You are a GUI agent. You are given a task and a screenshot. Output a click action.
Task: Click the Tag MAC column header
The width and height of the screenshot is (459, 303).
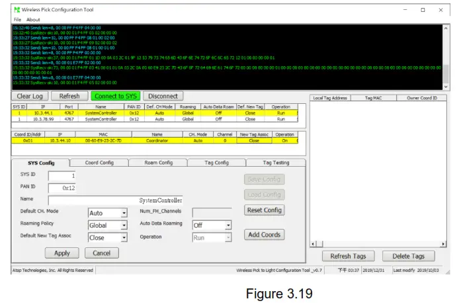click(x=374, y=98)
